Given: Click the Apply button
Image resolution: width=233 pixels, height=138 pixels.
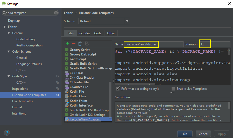Looking at the screenshot, I should (222, 134).
